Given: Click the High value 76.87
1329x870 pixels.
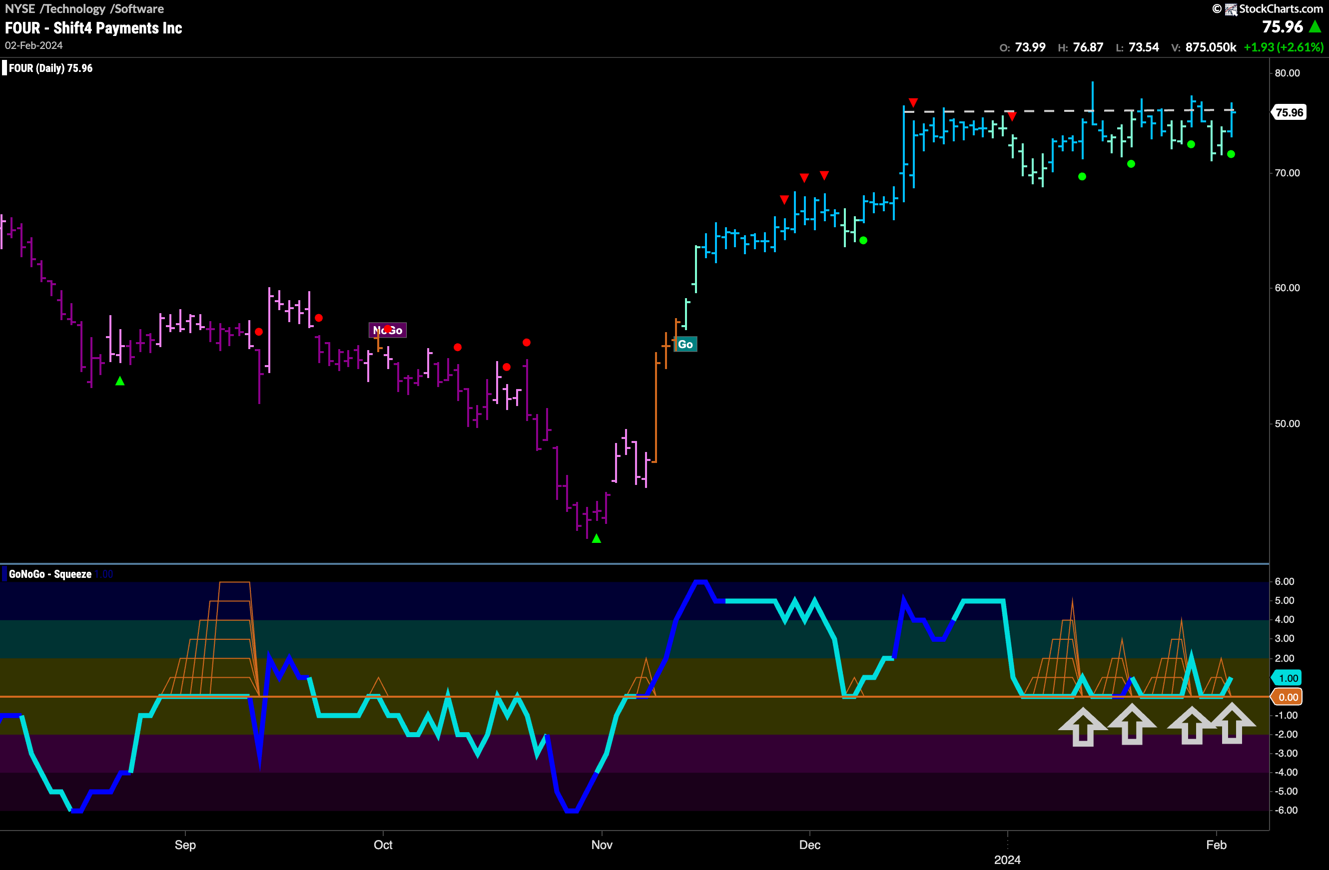Looking at the screenshot, I should [x=1088, y=47].
